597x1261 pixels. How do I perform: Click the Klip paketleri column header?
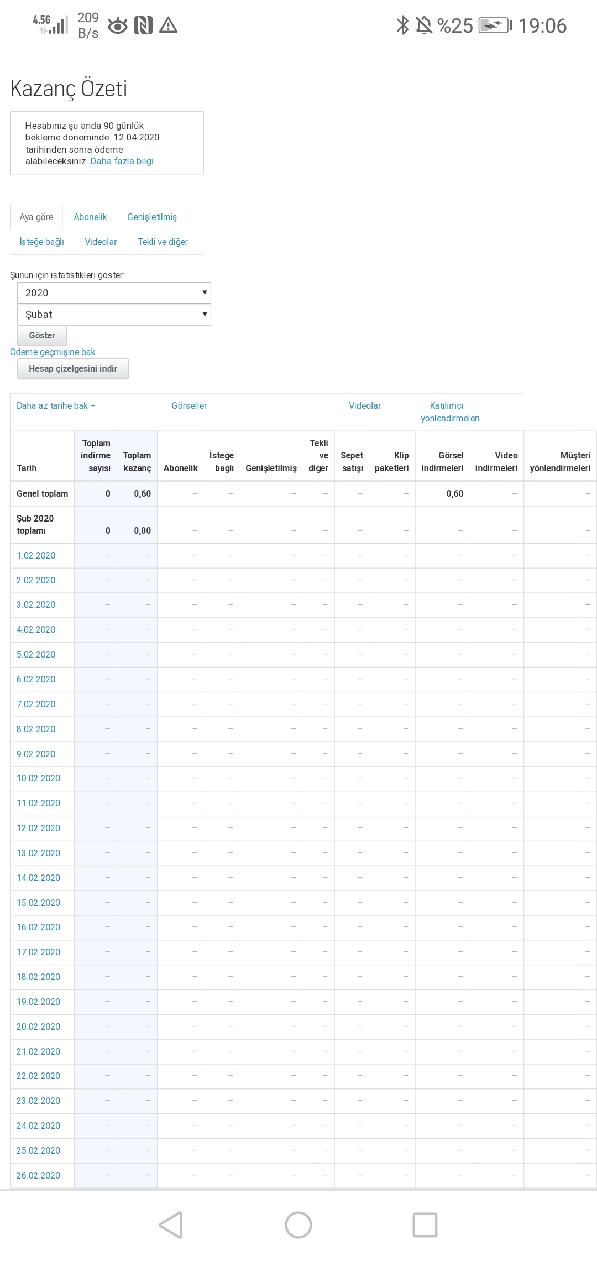point(392,461)
